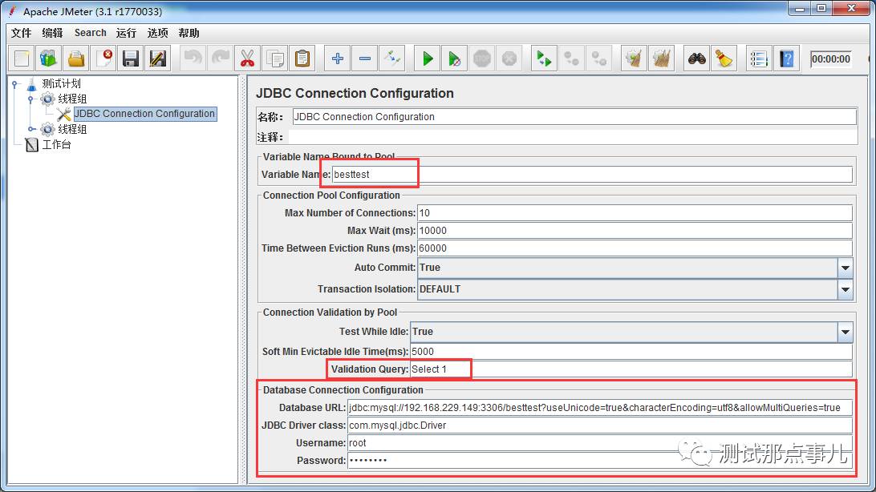The width and height of the screenshot is (876, 492).
Task: Click the 注释 comments field
Action: point(573,137)
